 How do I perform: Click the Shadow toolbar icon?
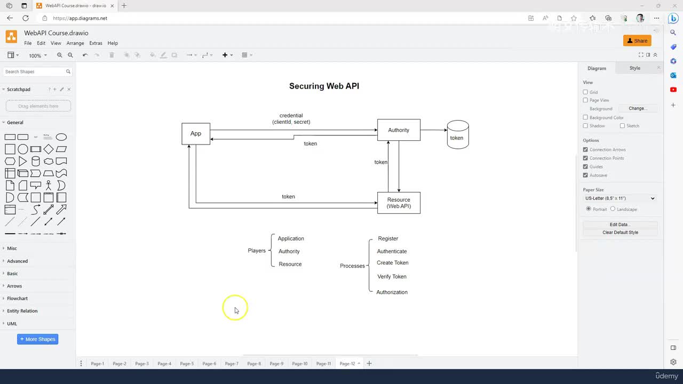pos(174,55)
